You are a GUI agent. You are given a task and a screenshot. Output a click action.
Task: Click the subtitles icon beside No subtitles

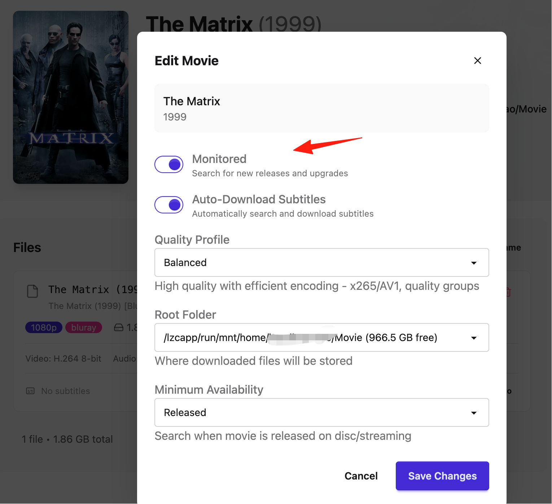(30, 391)
